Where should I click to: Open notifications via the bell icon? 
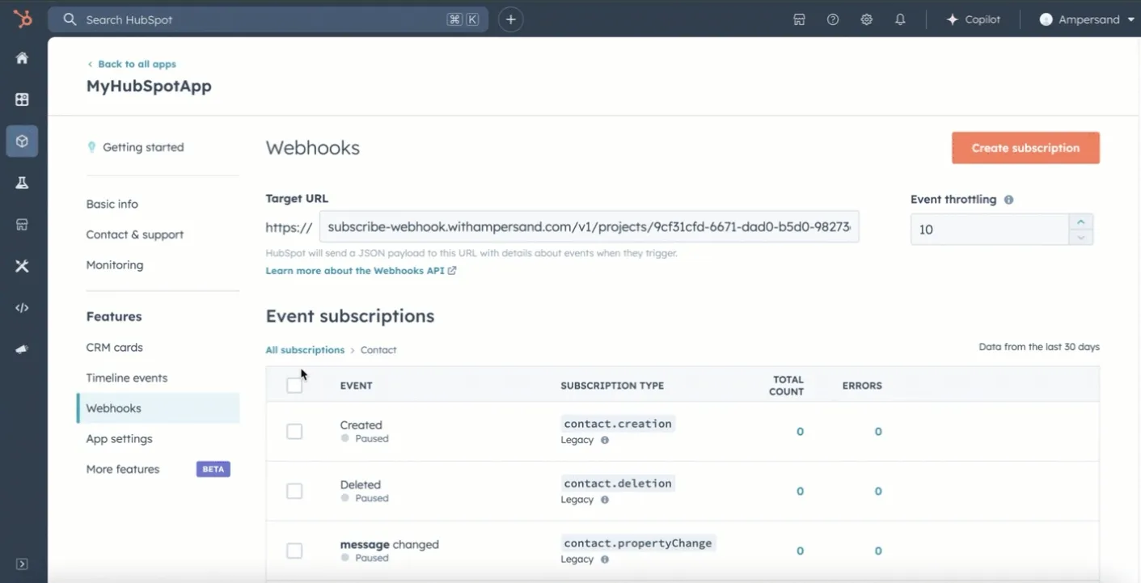[x=900, y=19]
